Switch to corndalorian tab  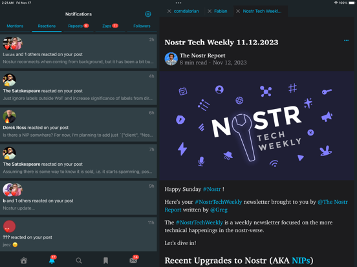coord(186,11)
